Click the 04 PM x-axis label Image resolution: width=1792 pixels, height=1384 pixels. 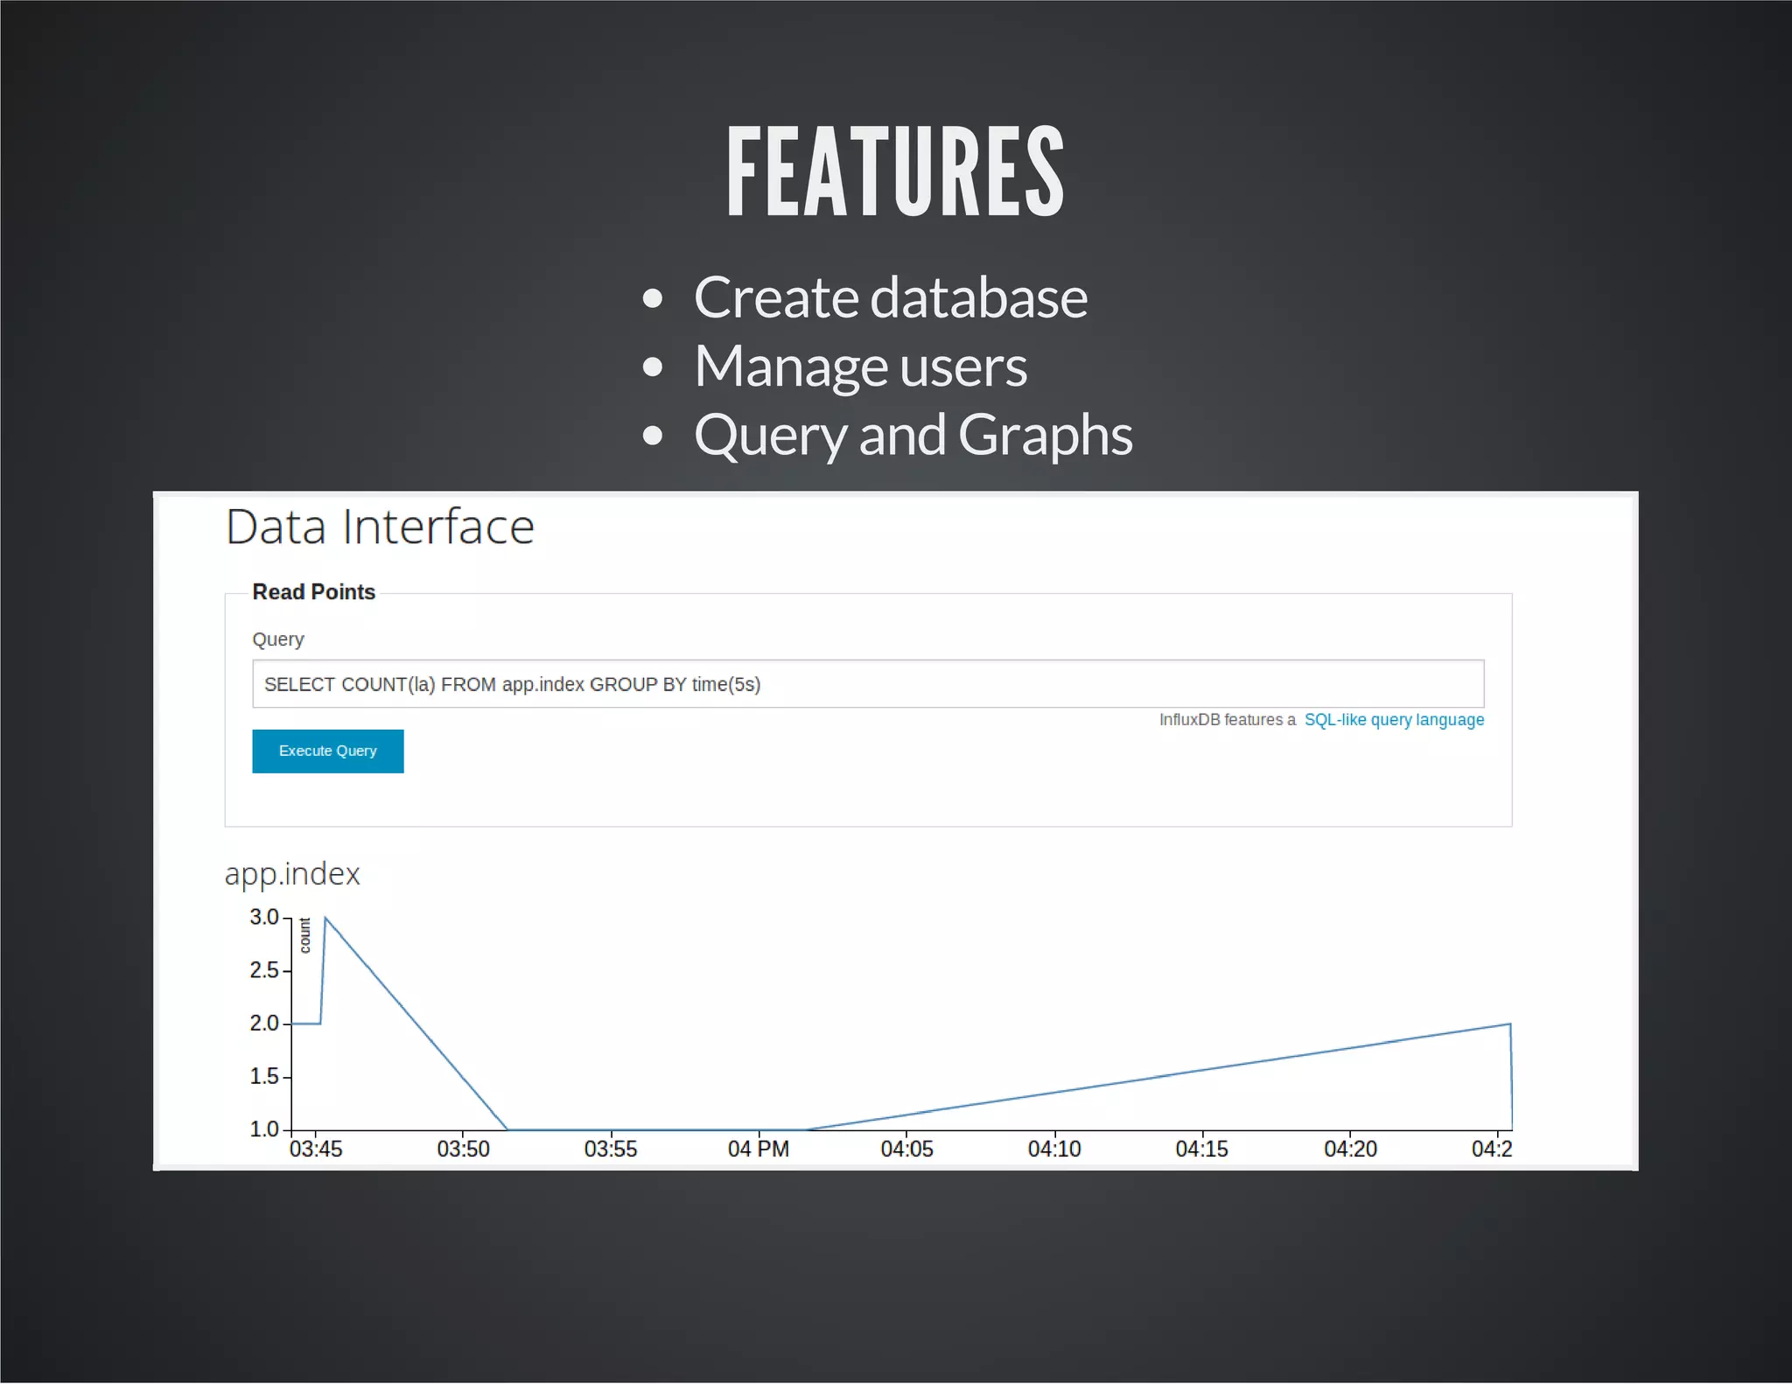coord(759,1149)
